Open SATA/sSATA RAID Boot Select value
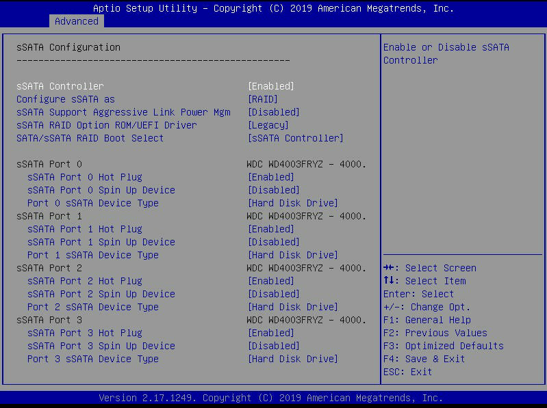Screen dimensions: 547x408 pos(295,138)
